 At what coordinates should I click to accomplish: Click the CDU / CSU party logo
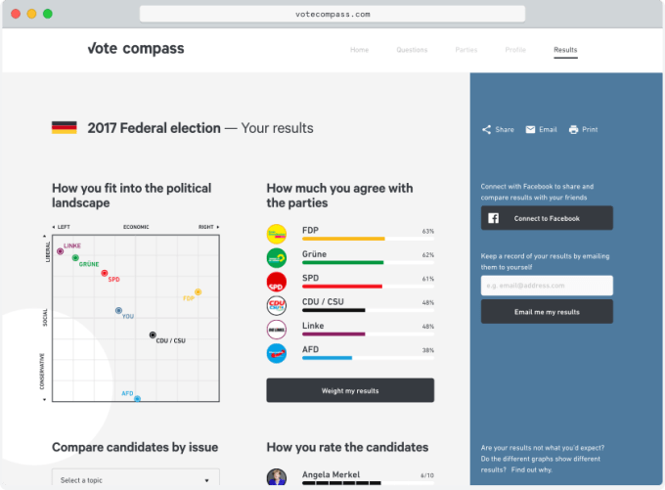click(x=277, y=305)
